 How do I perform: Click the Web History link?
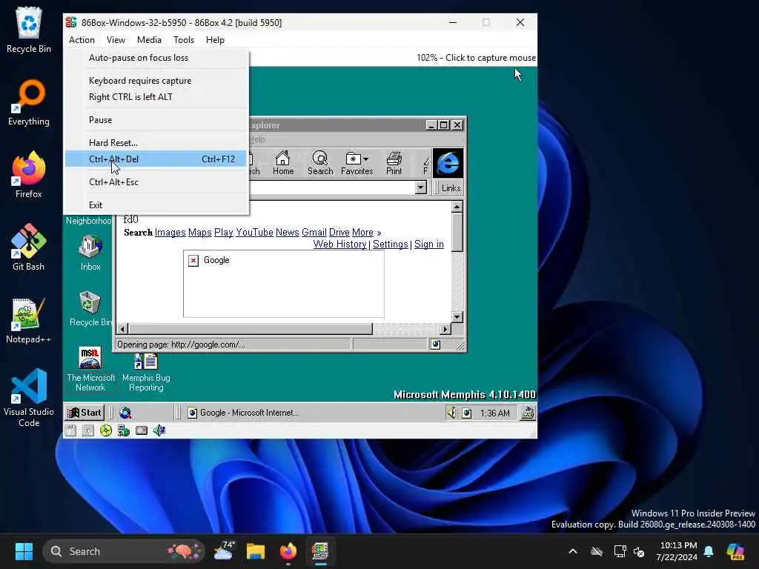coord(339,244)
